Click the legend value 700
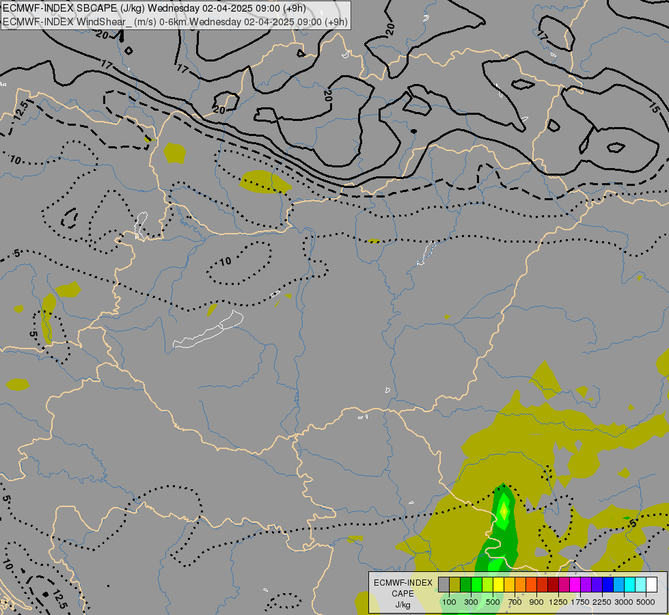Image resolution: width=669 pixels, height=615 pixels. [x=515, y=602]
